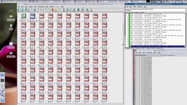Switch to Dell 710 taskbar window
The height and width of the screenshot is (105, 187).
point(101,1)
